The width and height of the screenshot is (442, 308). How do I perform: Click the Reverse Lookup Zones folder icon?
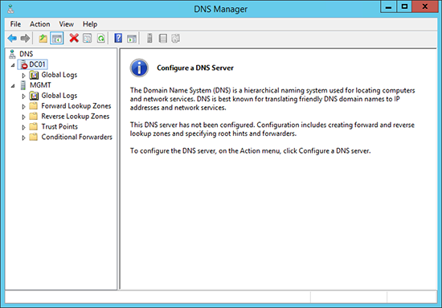(x=34, y=117)
